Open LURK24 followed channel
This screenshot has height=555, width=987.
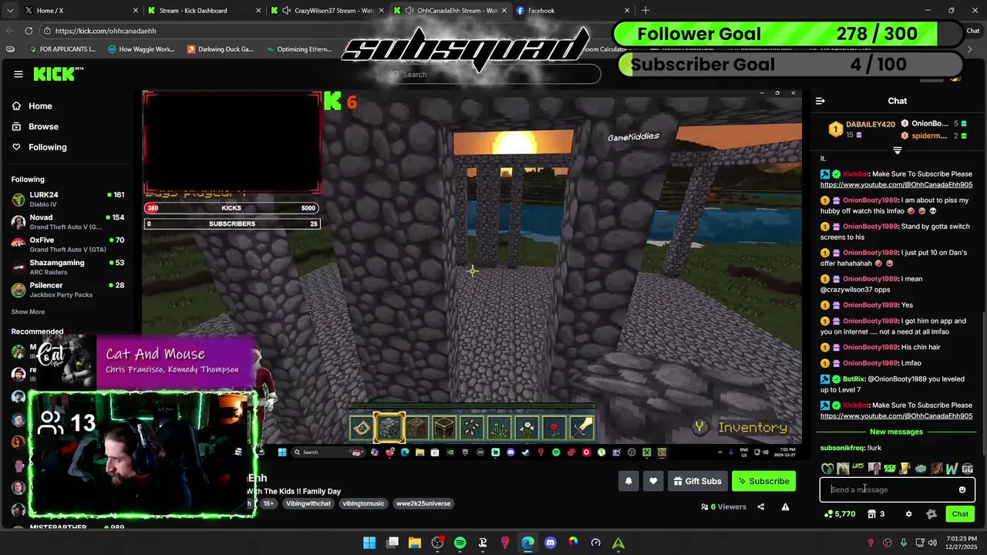(68, 199)
